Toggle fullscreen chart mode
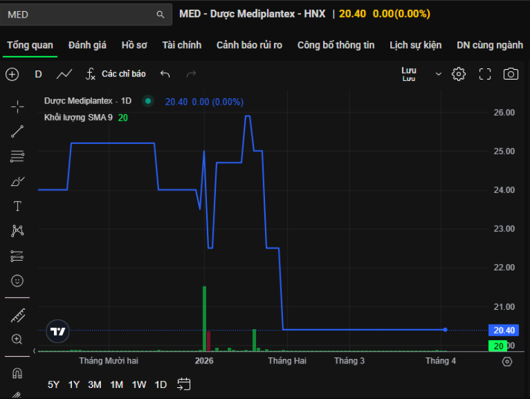 [x=485, y=74]
